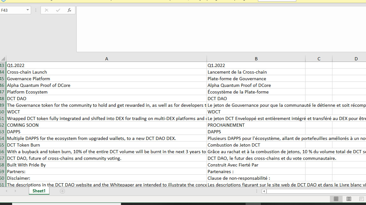366x205 pixels.
Task: Select cell 'Plate-forme de Gouvernance'
Action: [256, 79]
